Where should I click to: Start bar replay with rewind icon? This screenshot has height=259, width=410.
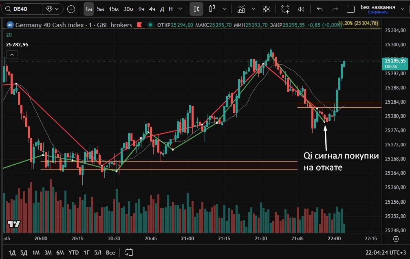(301, 9)
